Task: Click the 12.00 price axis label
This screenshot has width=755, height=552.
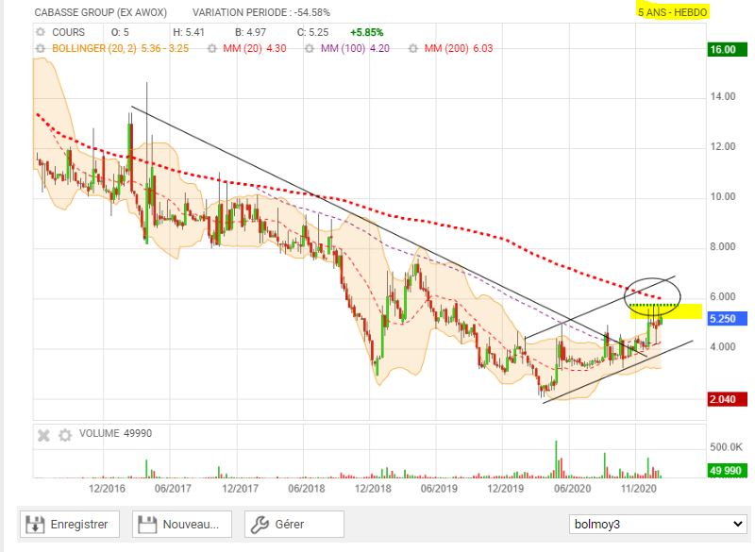Action: (x=723, y=147)
